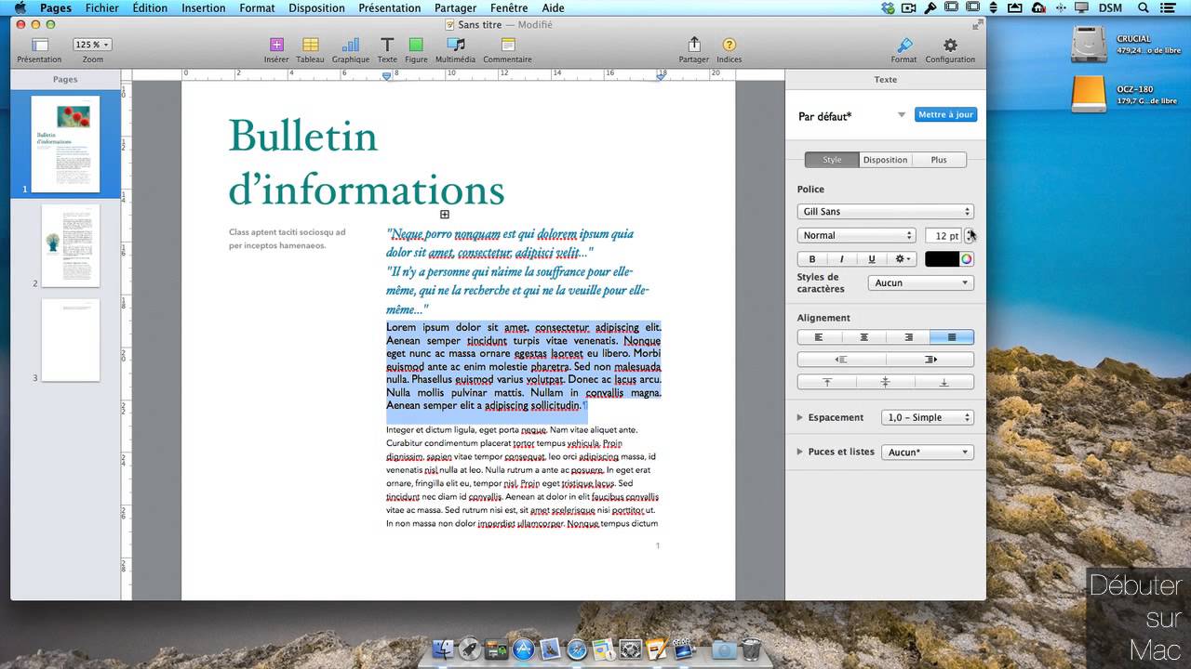Open the Fenêtre menu
Viewport: 1191px width, 669px height.
click(509, 7)
